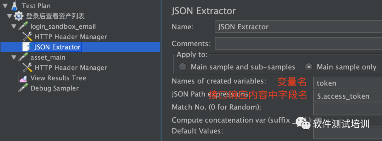Select HTTP Header Manager under asset_main

pyautogui.click(x=71, y=67)
